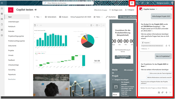Open the create plus icon in left rail
This screenshot has height=99, width=175.
2,35
